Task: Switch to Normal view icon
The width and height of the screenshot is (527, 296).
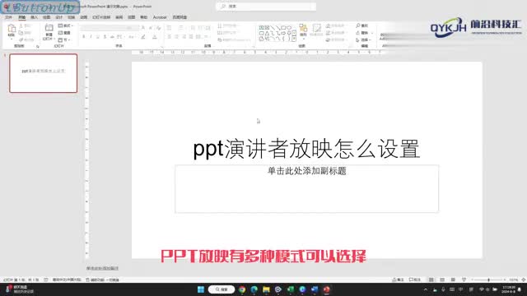Action: point(431,280)
